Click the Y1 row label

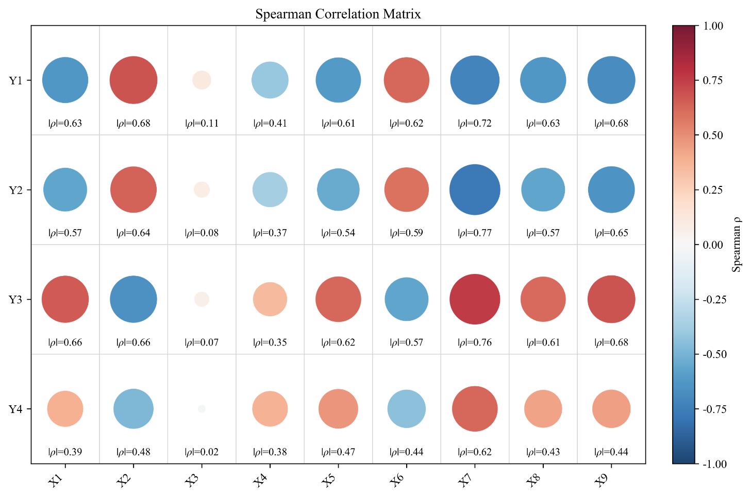click(x=16, y=80)
